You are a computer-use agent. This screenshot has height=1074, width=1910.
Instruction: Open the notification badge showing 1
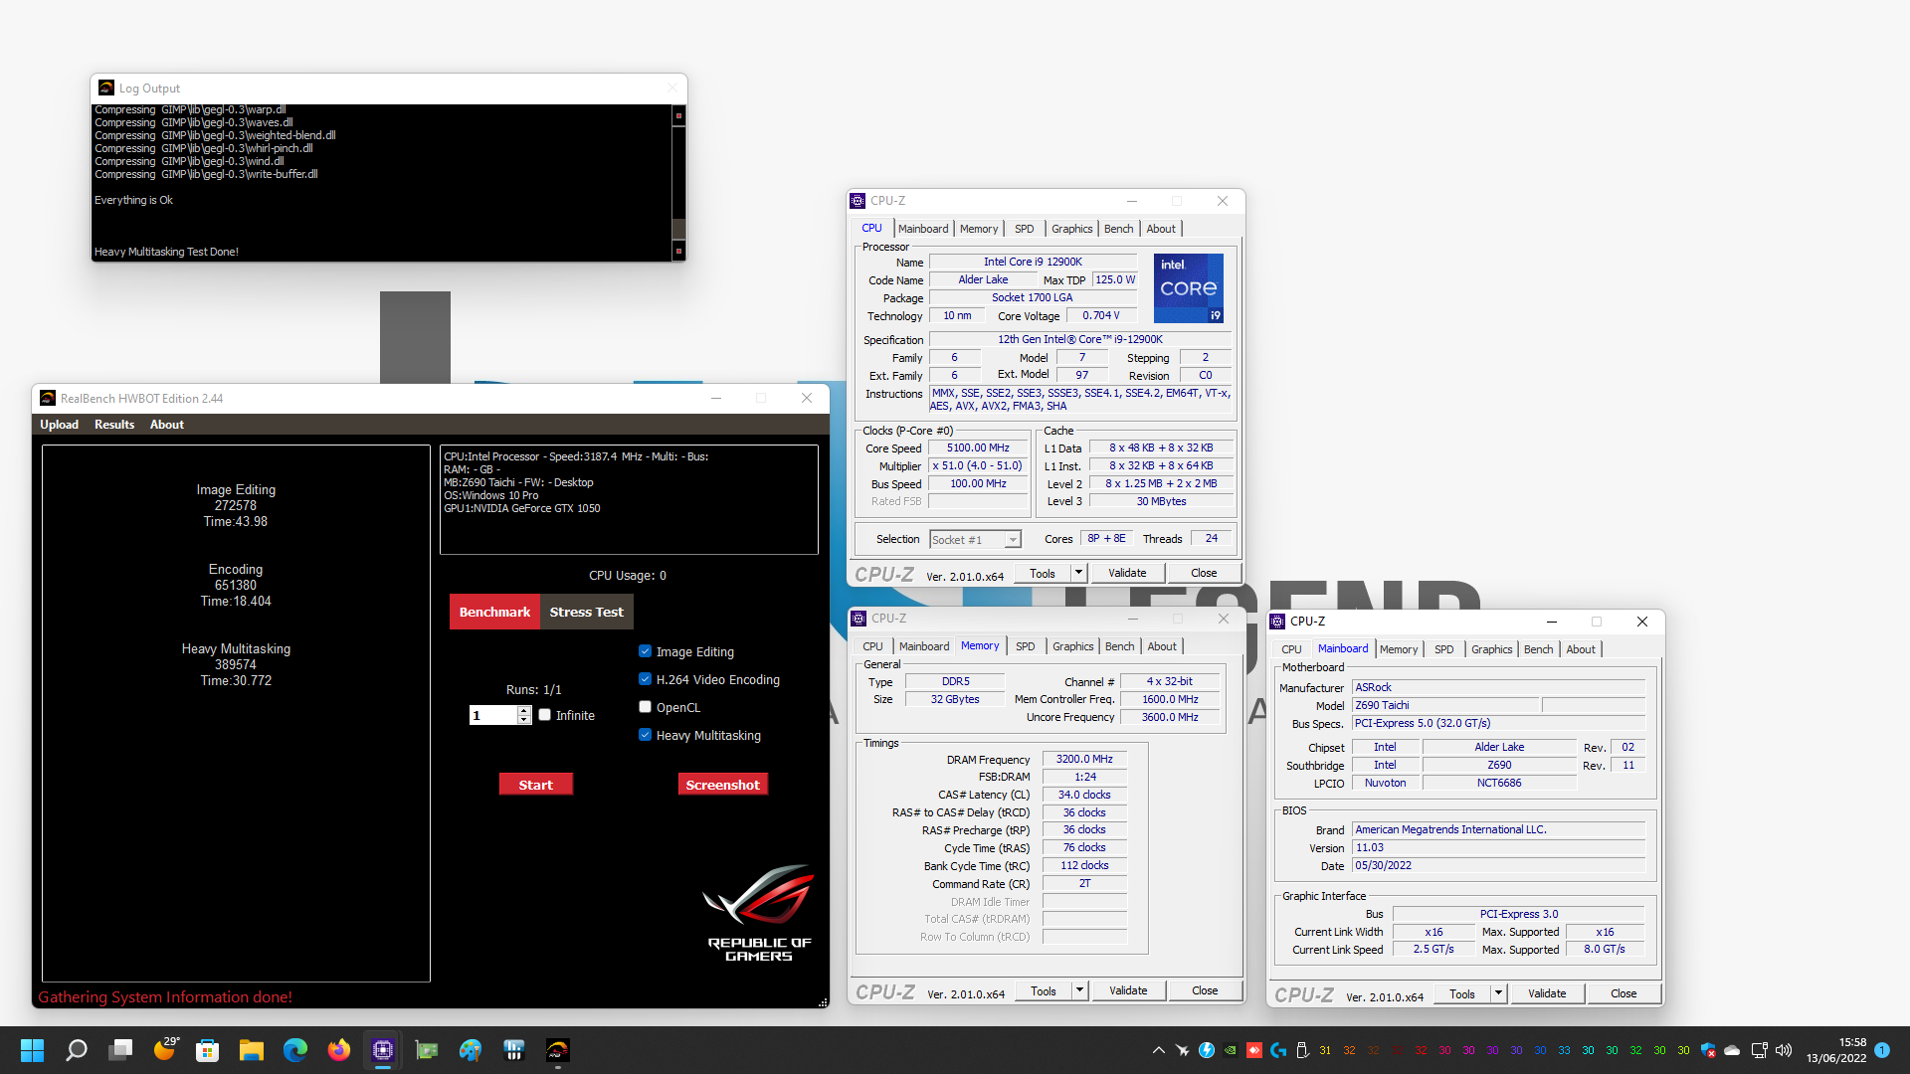tap(1882, 1050)
